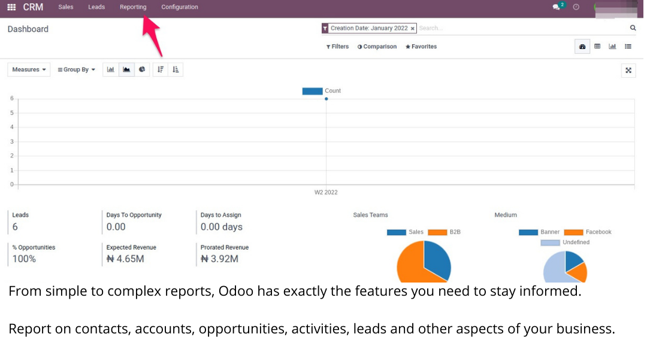Screen dimensions: 647x340
Task: Sort the chart in descending order
Action: pyautogui.click(x=161, y=69)
